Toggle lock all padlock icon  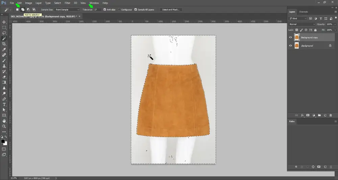(315, 30)
